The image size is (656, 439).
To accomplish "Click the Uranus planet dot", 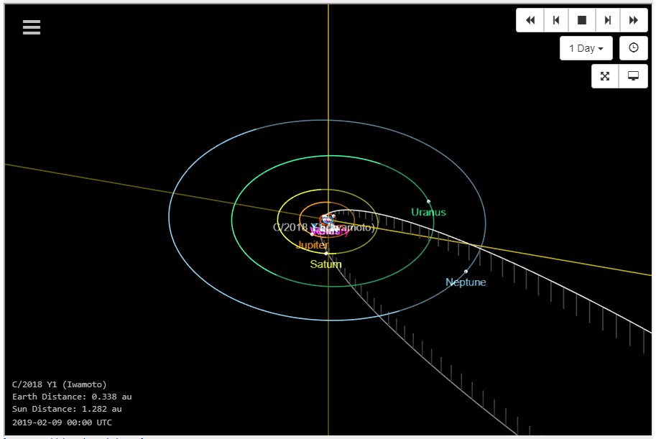I will [428, 201].
